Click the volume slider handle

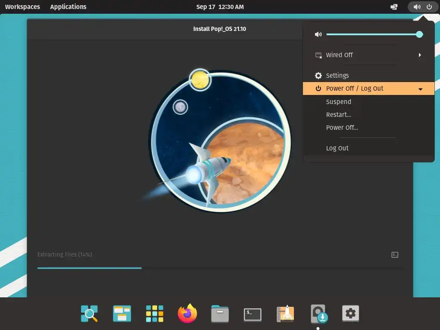[419, 34]
